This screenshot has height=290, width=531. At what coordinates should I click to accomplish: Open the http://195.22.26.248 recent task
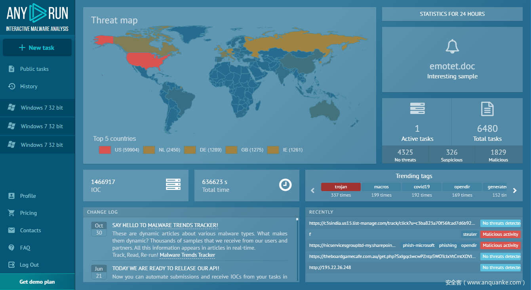[x=330, y=267]
